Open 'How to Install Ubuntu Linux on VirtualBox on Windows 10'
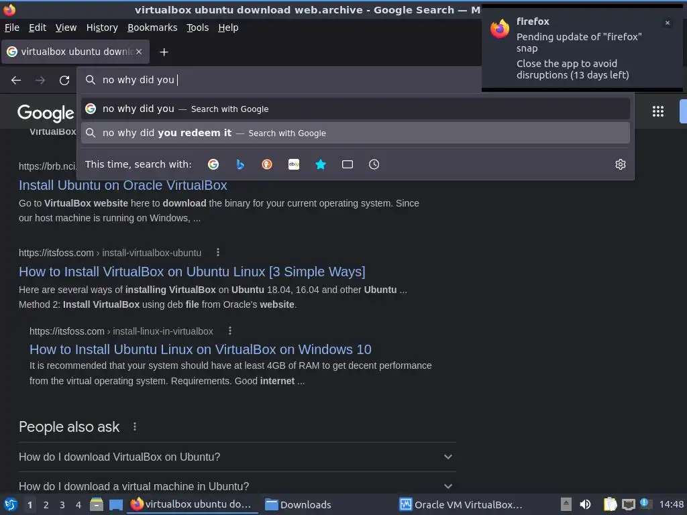The width and height of the screenshot is (687, 515). coord(200,349)
